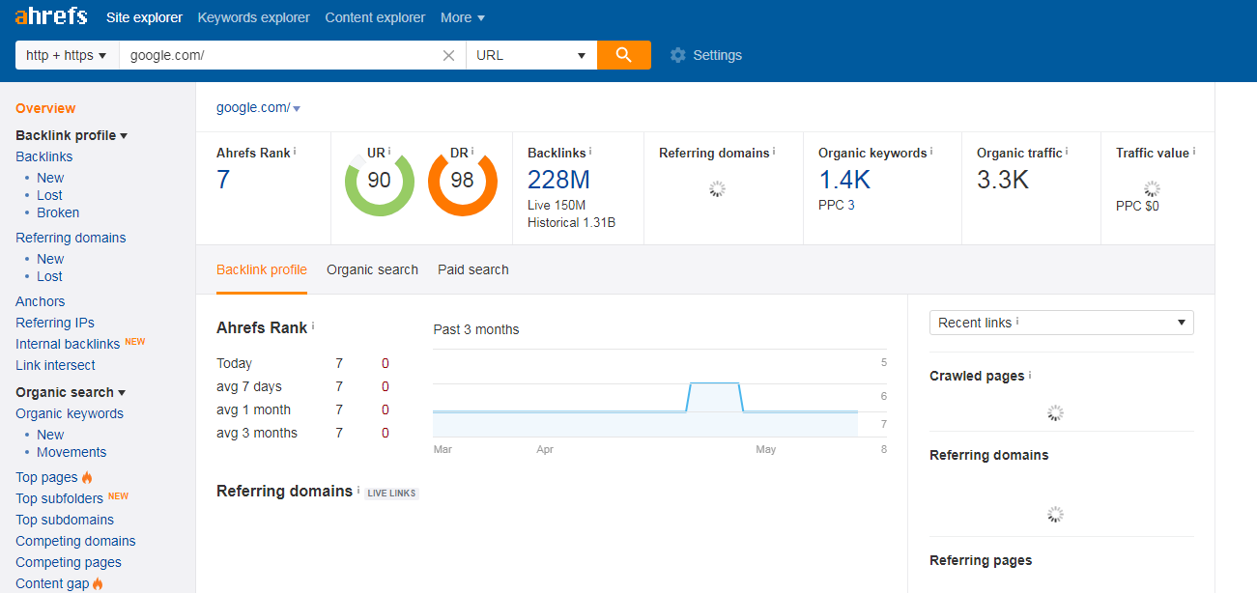Viewport: 1257px width, 593px height.
Task: Open Content explorer in top menu
Action: [375, 17]
